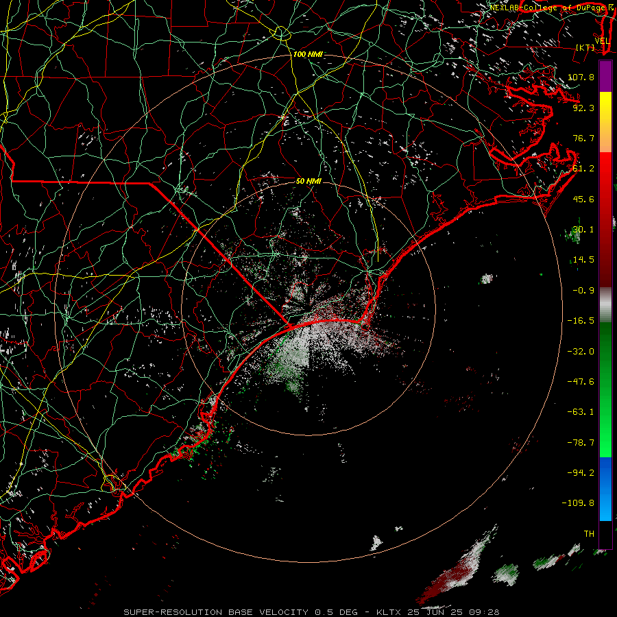Click the 50 NMI range ring label
This screenshot has height=617, width=617.
click(308, 182)
